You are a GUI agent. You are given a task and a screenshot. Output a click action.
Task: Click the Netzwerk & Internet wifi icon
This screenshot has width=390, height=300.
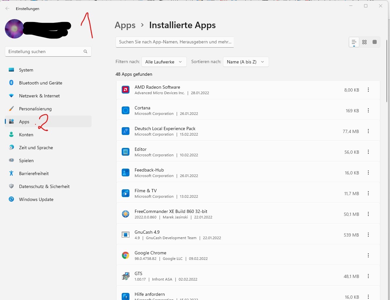click(11, 96)
